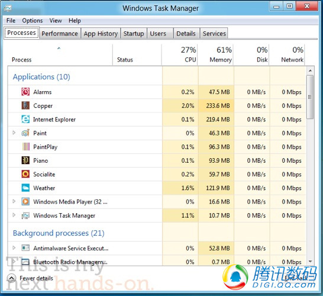Click the 1.6% CPU cell for Weather

coord(180,188)
